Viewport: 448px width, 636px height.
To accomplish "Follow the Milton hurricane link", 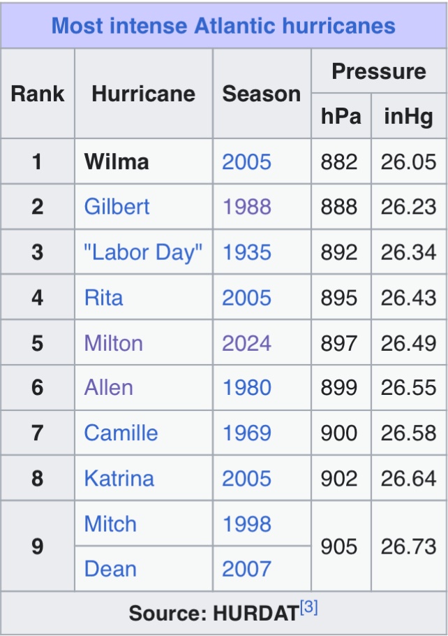I will point(113,343).
